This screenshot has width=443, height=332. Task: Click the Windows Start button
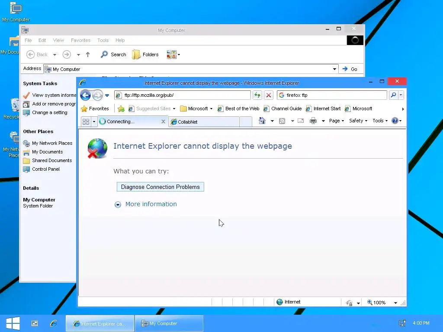[13, 323]
